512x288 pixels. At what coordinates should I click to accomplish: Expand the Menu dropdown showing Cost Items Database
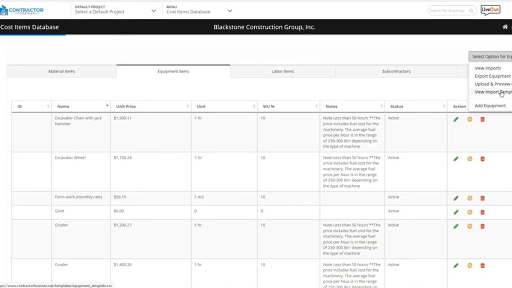tap(198, 12)
